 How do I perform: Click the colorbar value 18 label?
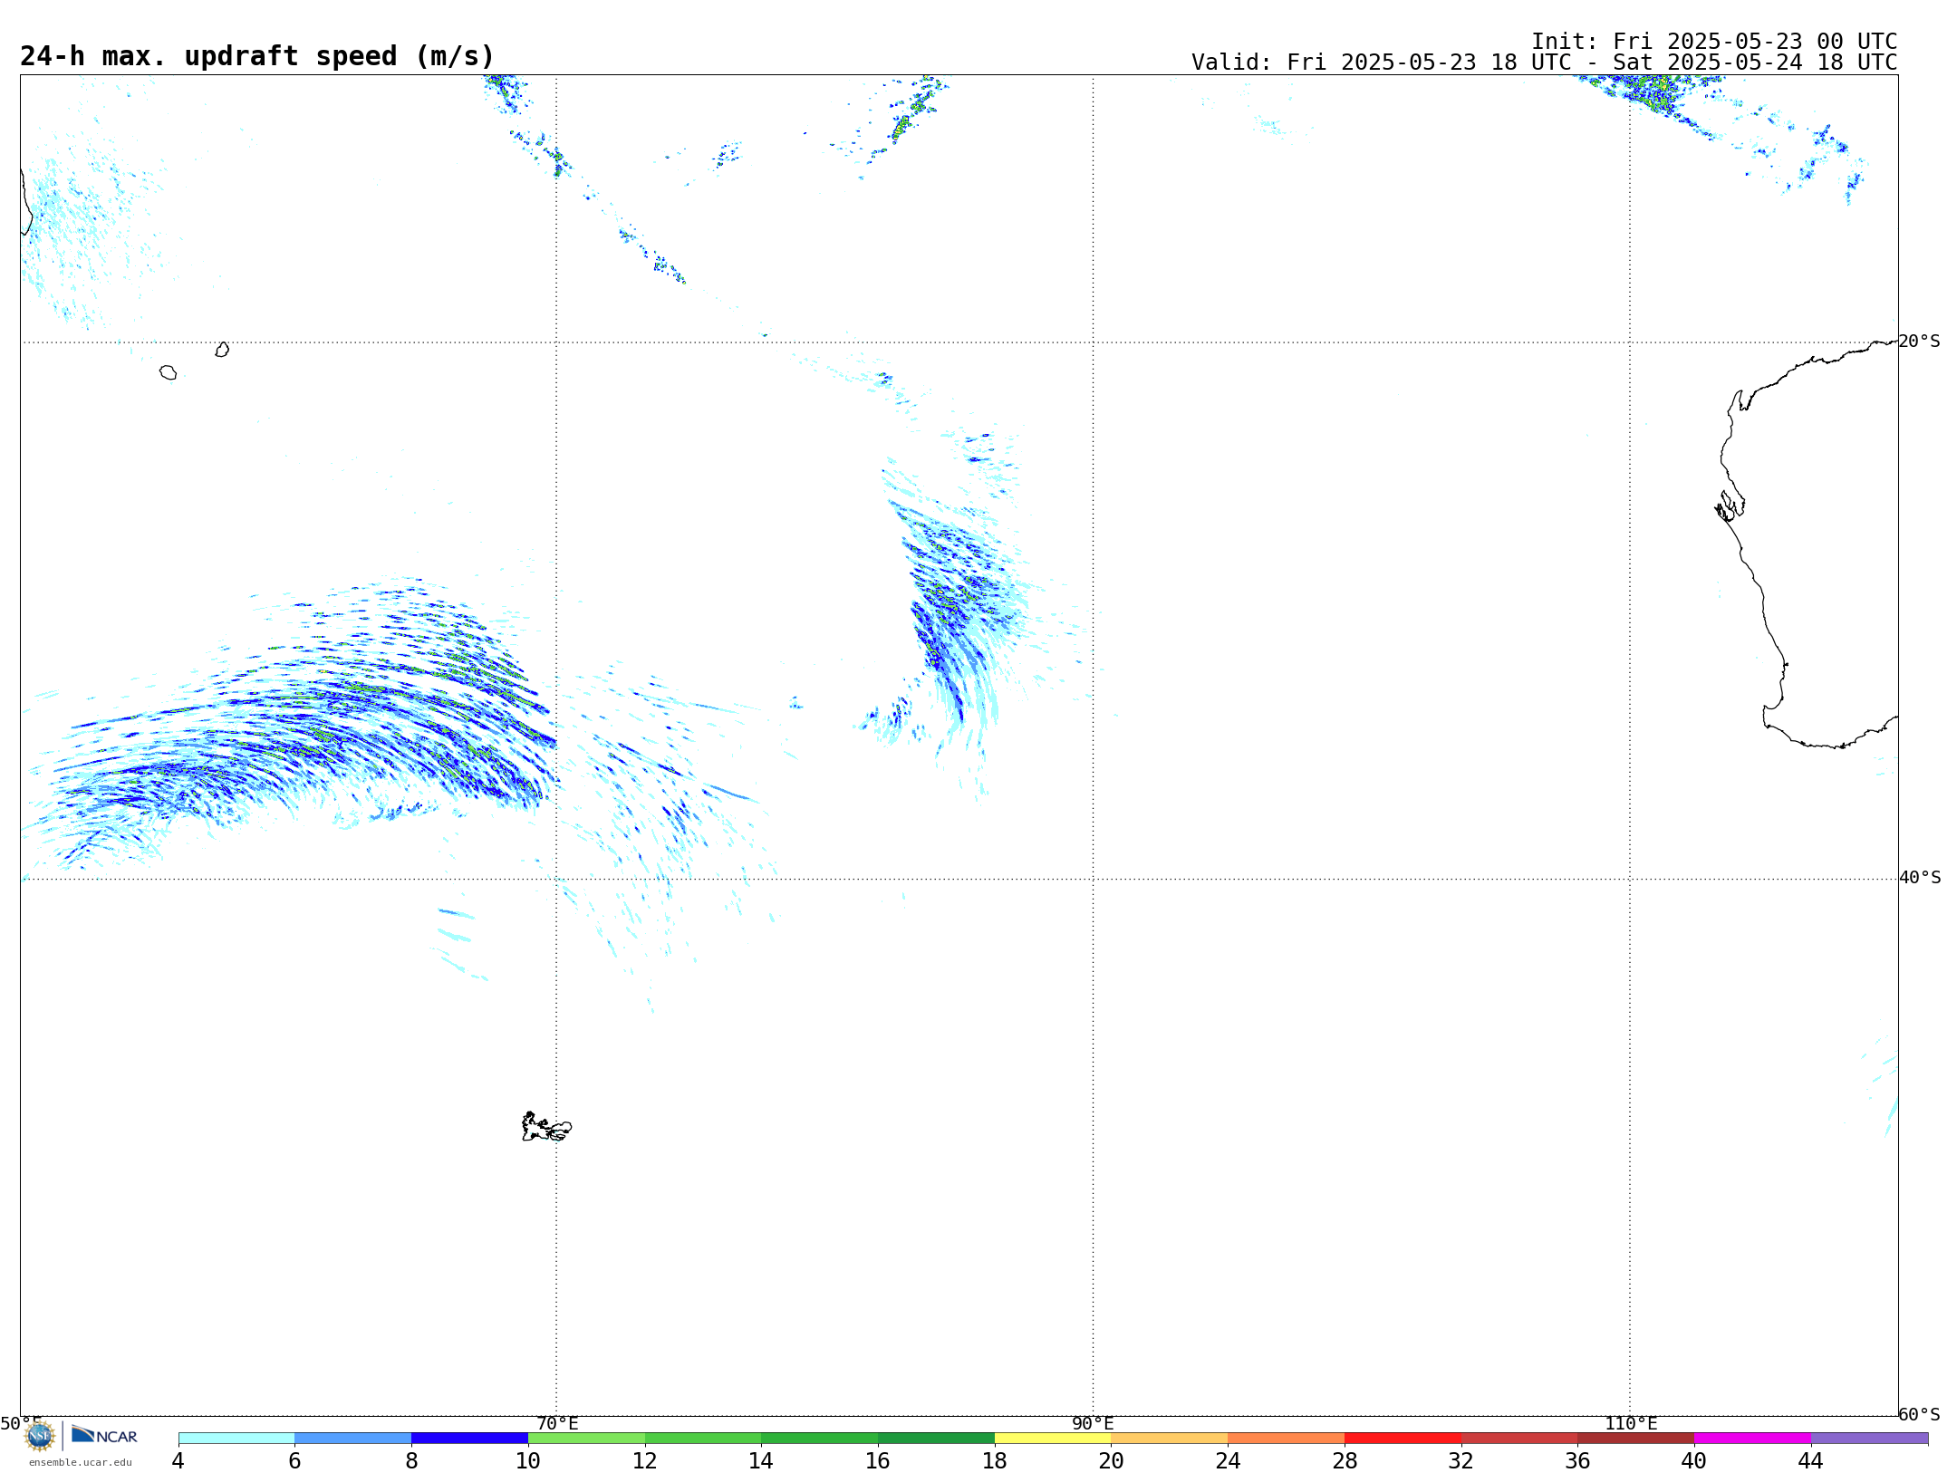pyautogui.click(x=995, y=1460)
